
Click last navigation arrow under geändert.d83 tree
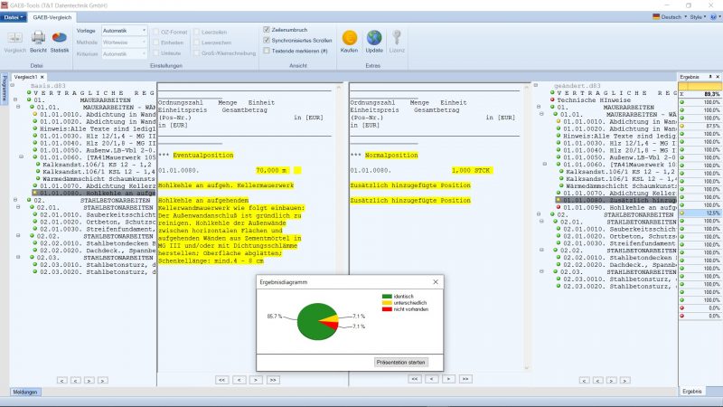624,381
